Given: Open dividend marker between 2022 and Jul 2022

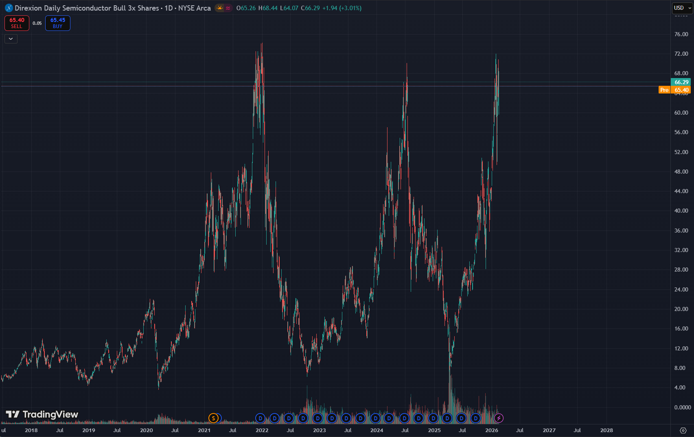Looking at the screenshot, I should tap(274, 418).
